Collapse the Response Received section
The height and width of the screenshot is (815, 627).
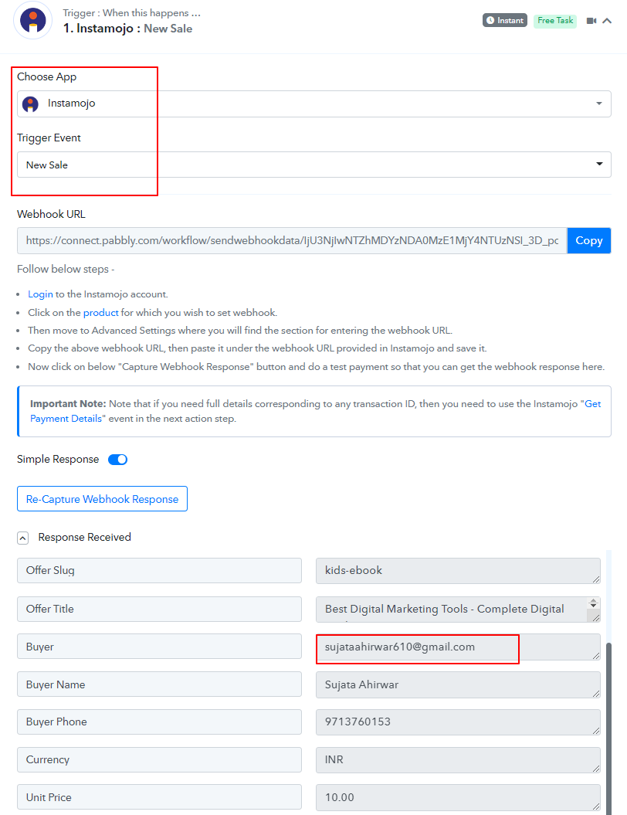tap(23, 538)
